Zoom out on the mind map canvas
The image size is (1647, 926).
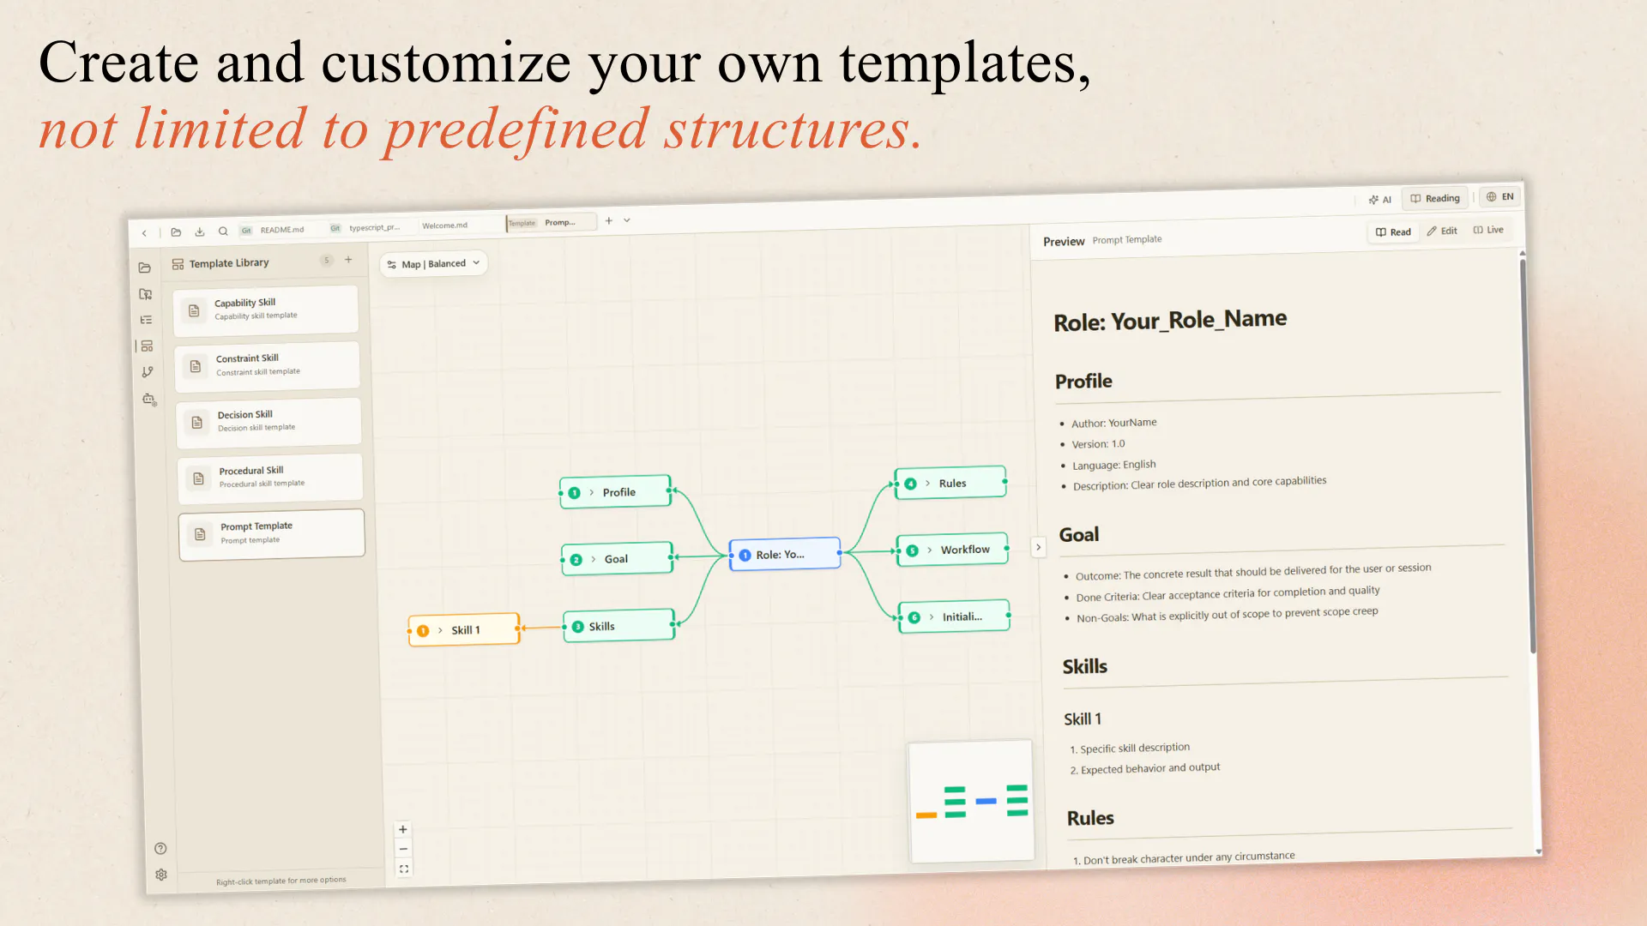(403, 849)
